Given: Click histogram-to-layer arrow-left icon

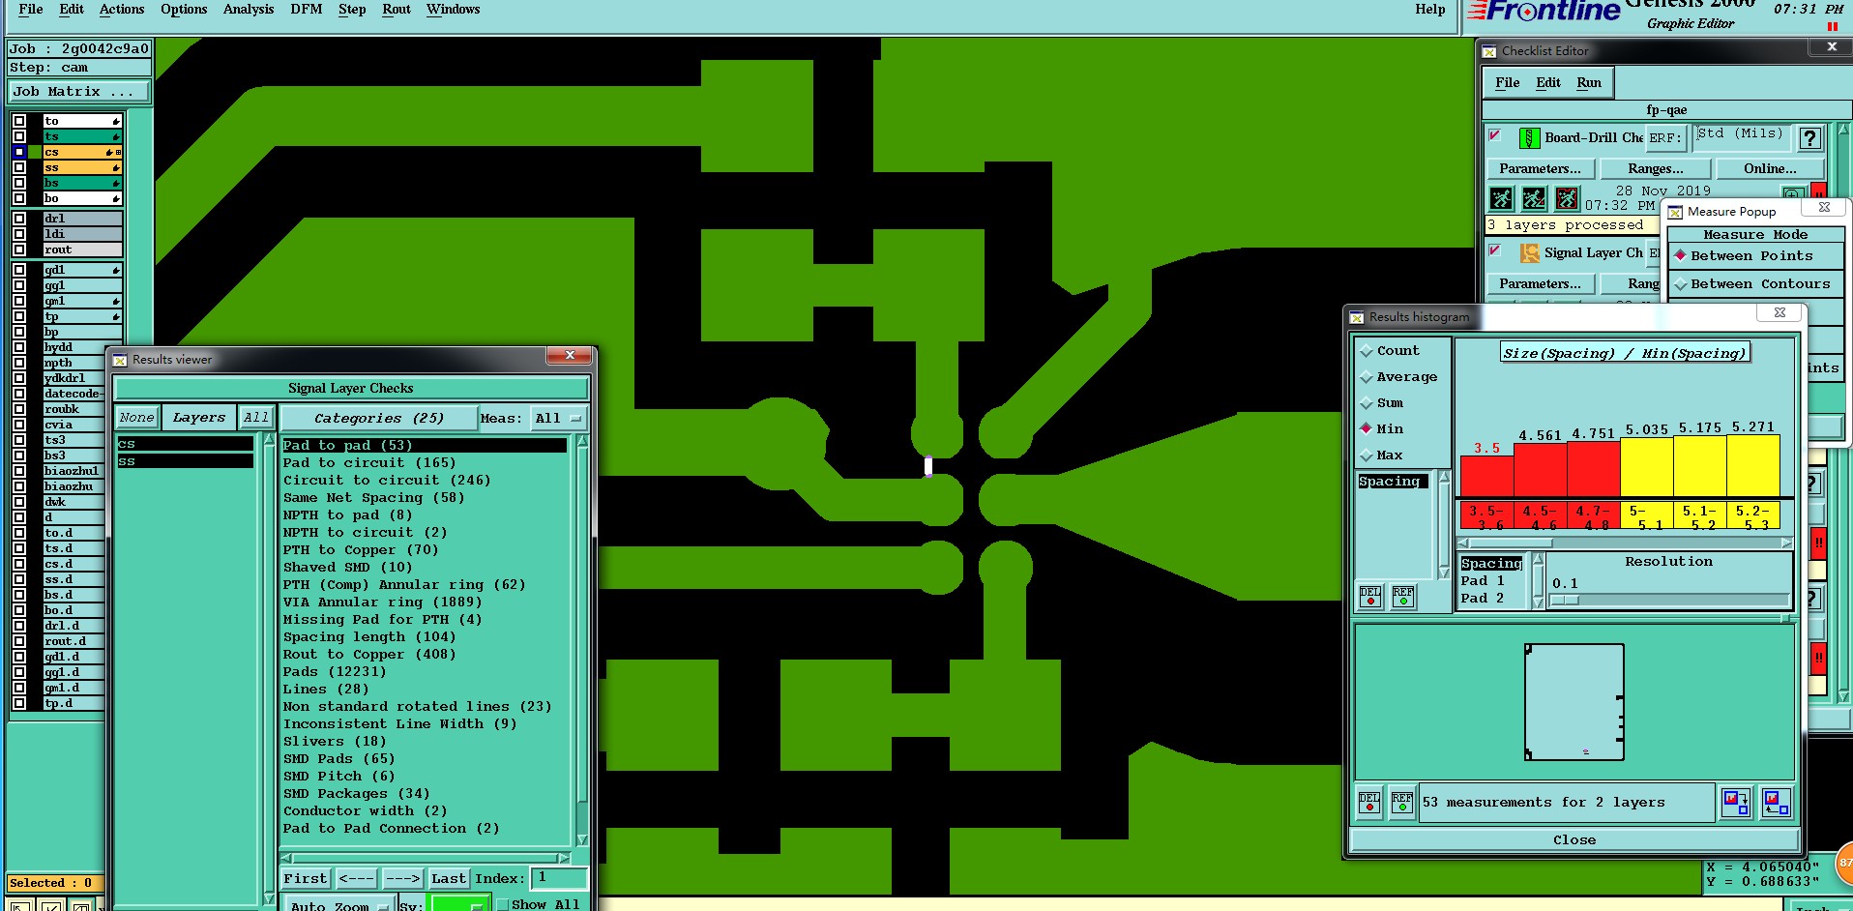Looking at the screenshot, I should [1776, 802].
